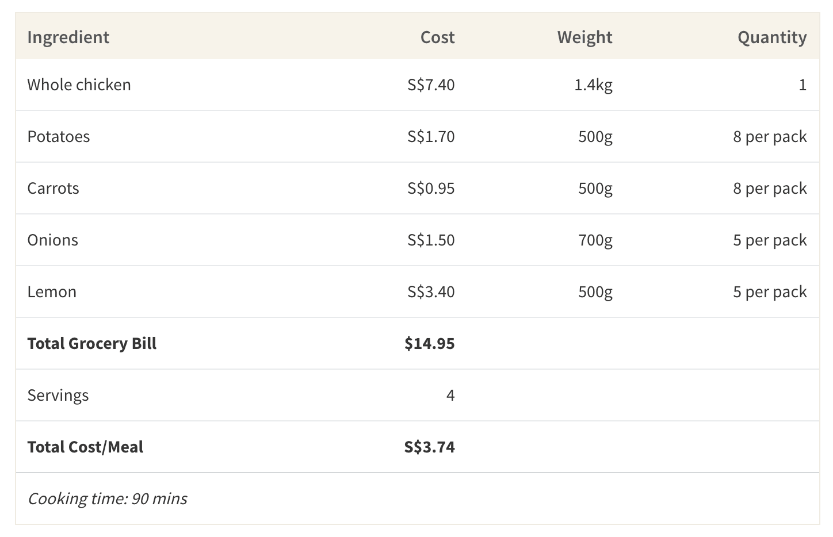Select the Whole chicken ingredient cell
The width and height of the screenshot is (833, 537).
(x=79, y=85)
